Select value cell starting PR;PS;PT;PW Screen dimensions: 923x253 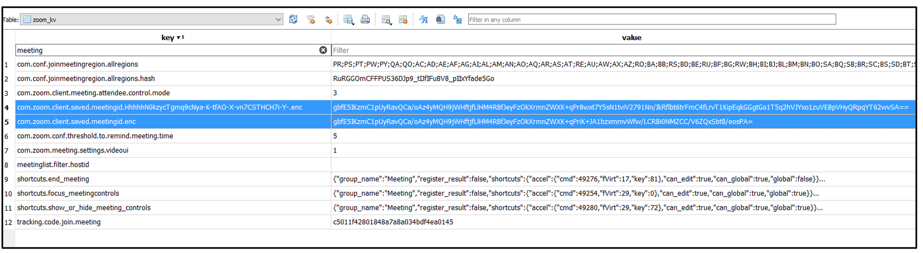[x=623, y=64]
